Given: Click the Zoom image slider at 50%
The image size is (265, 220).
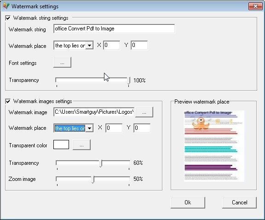Looking at the screenshot, I should [x=93, y=179].
